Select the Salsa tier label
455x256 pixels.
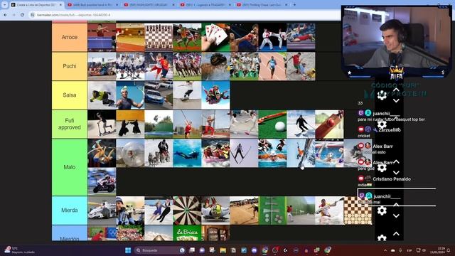click(70, 95)
